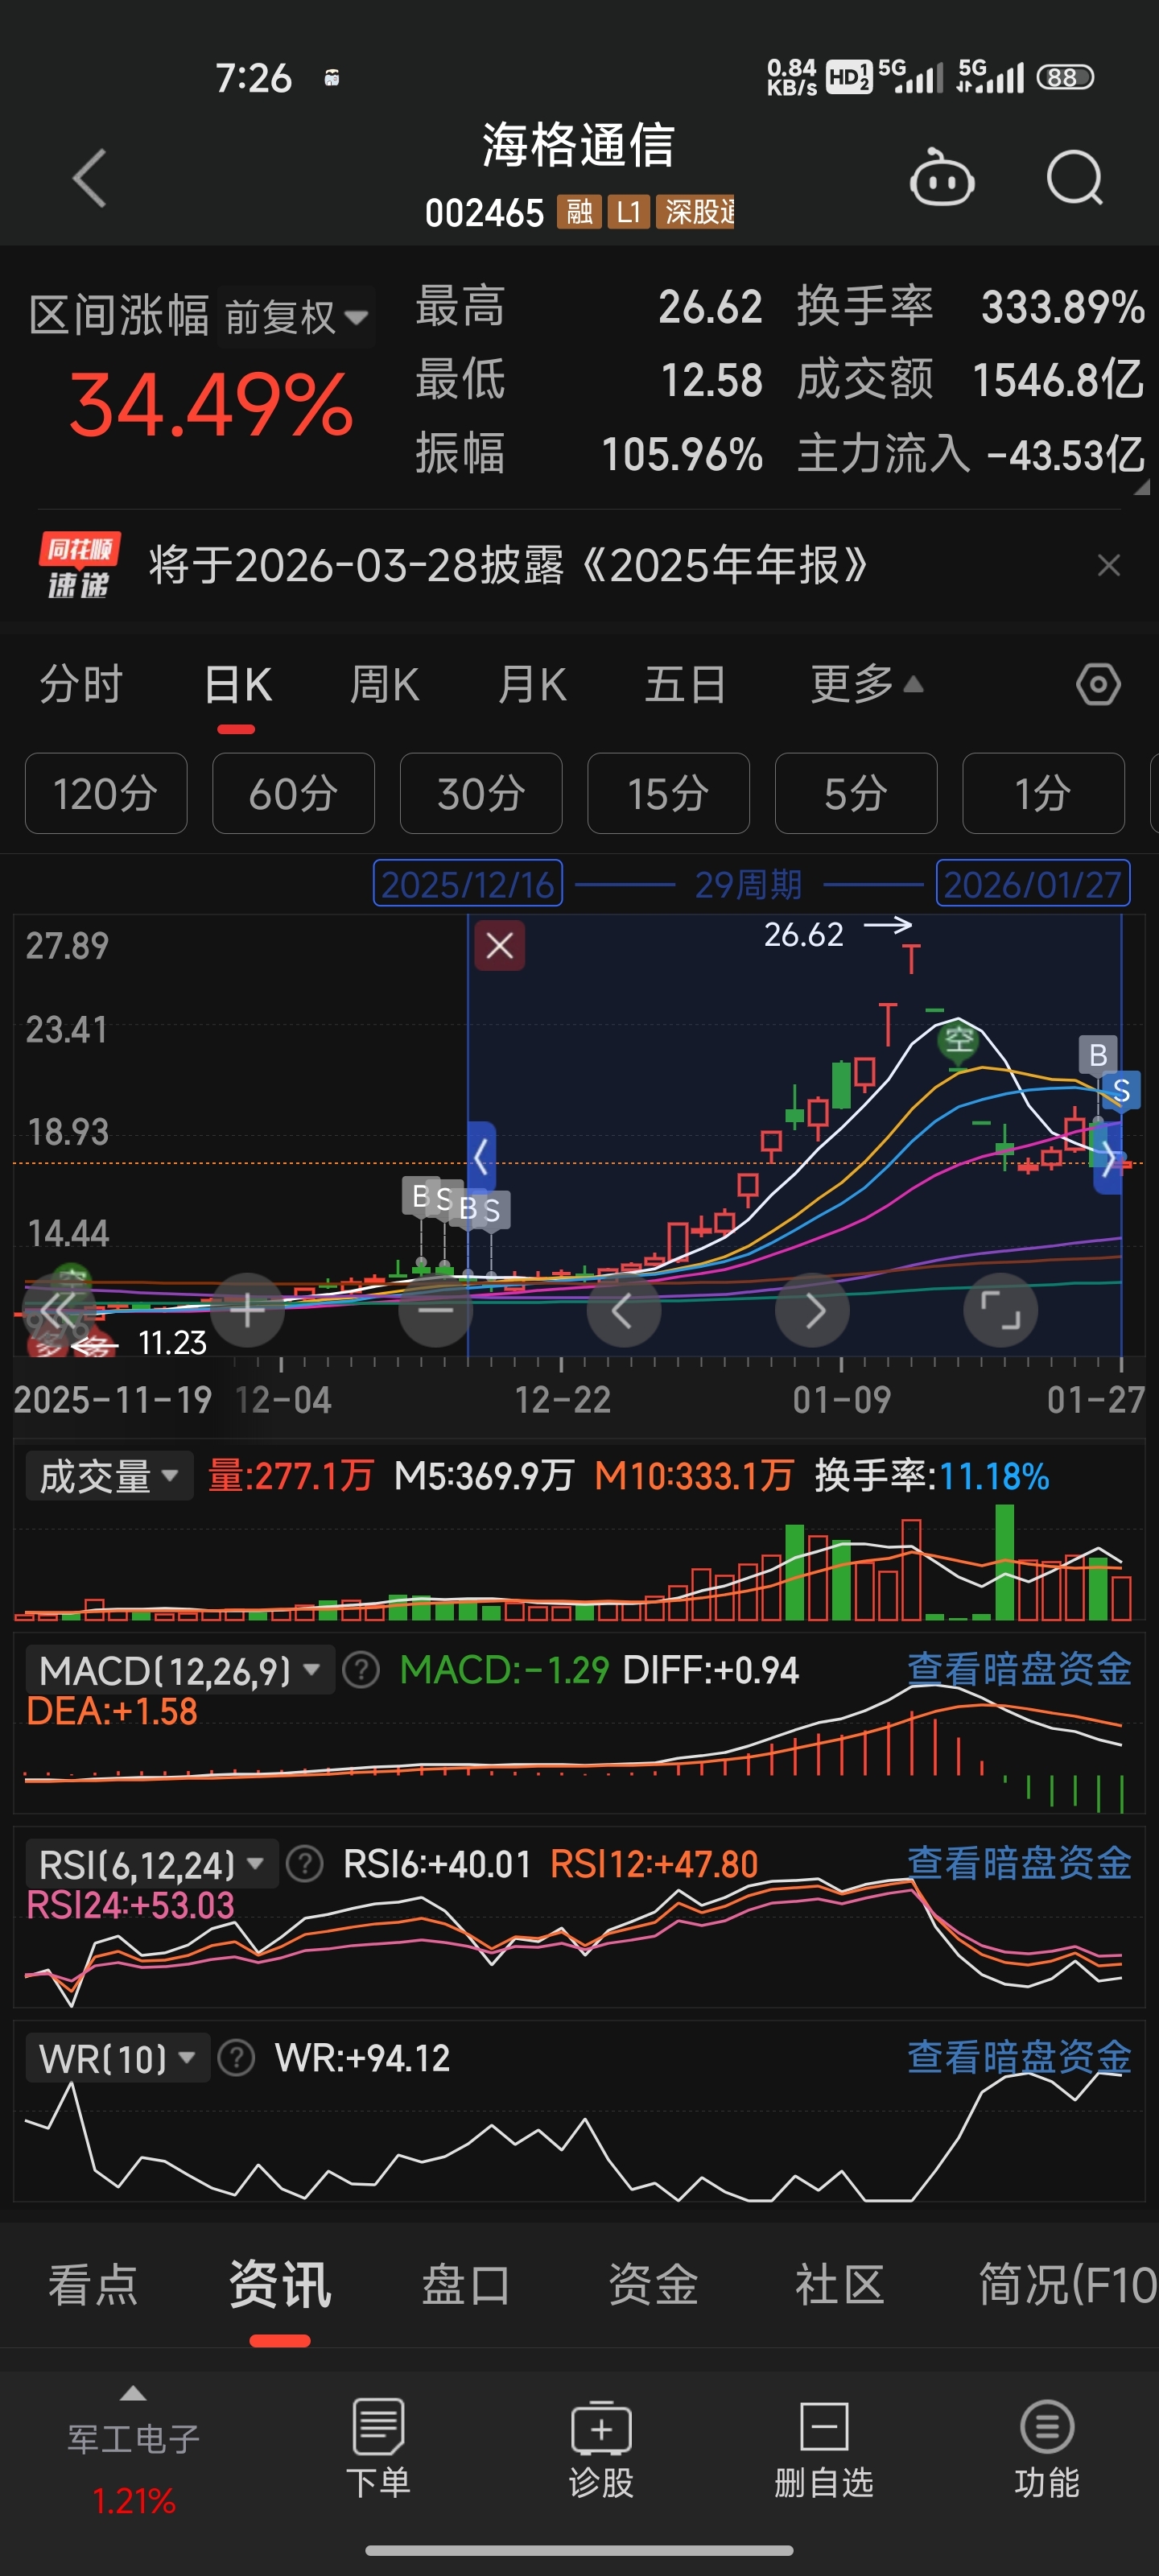Open the MACD(12,26,9) indicator dropdown

point(180,1670)
